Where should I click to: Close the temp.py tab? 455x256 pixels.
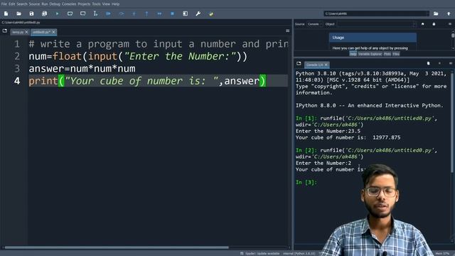coord(26,32)
